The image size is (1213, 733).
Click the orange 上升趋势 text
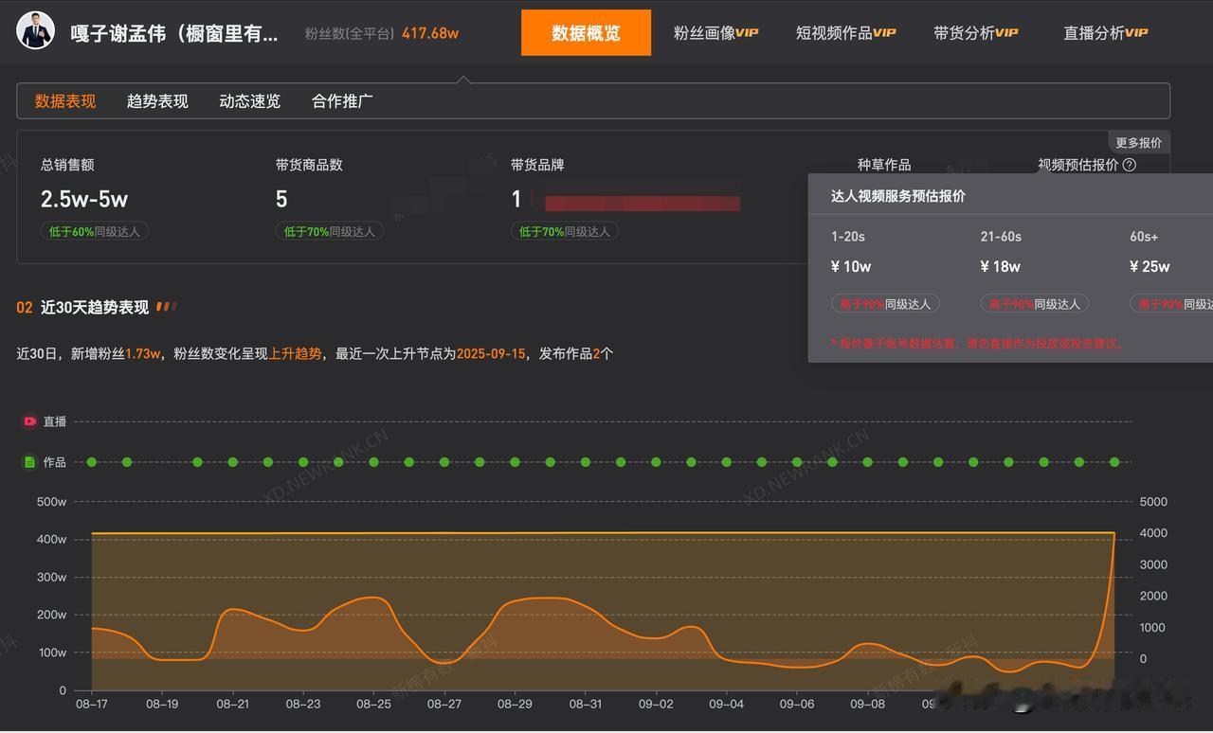(x=296, y=354)
